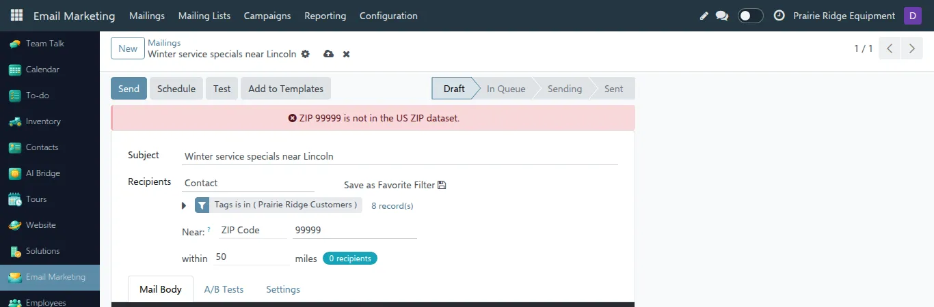Open the ZIP Code selection dropdown

click(x=253, y=231)
